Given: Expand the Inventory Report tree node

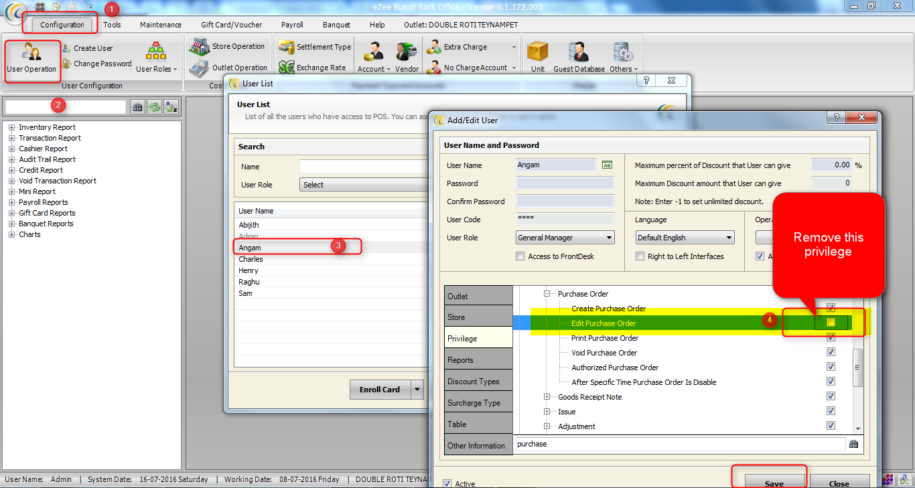Looking at the screenshot, I should click(x=11, y=127).
